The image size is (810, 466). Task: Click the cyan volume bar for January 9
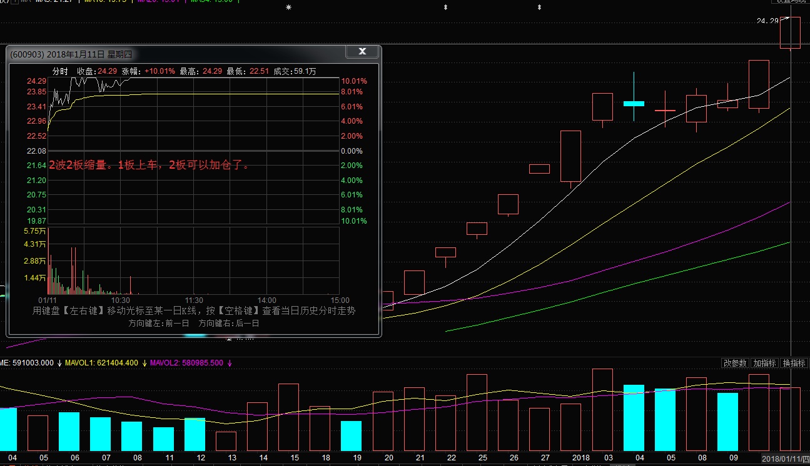[x=727, y=422]
